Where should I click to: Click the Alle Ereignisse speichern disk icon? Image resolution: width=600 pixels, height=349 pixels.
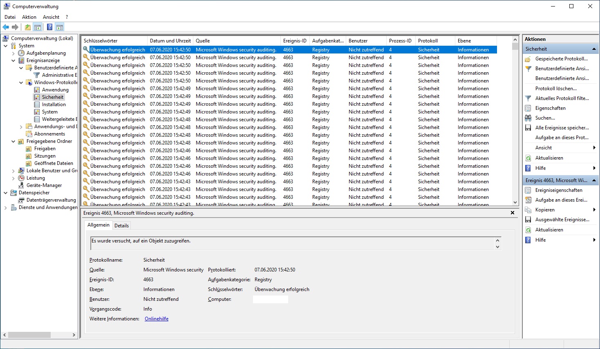click(x=528, y=128)
